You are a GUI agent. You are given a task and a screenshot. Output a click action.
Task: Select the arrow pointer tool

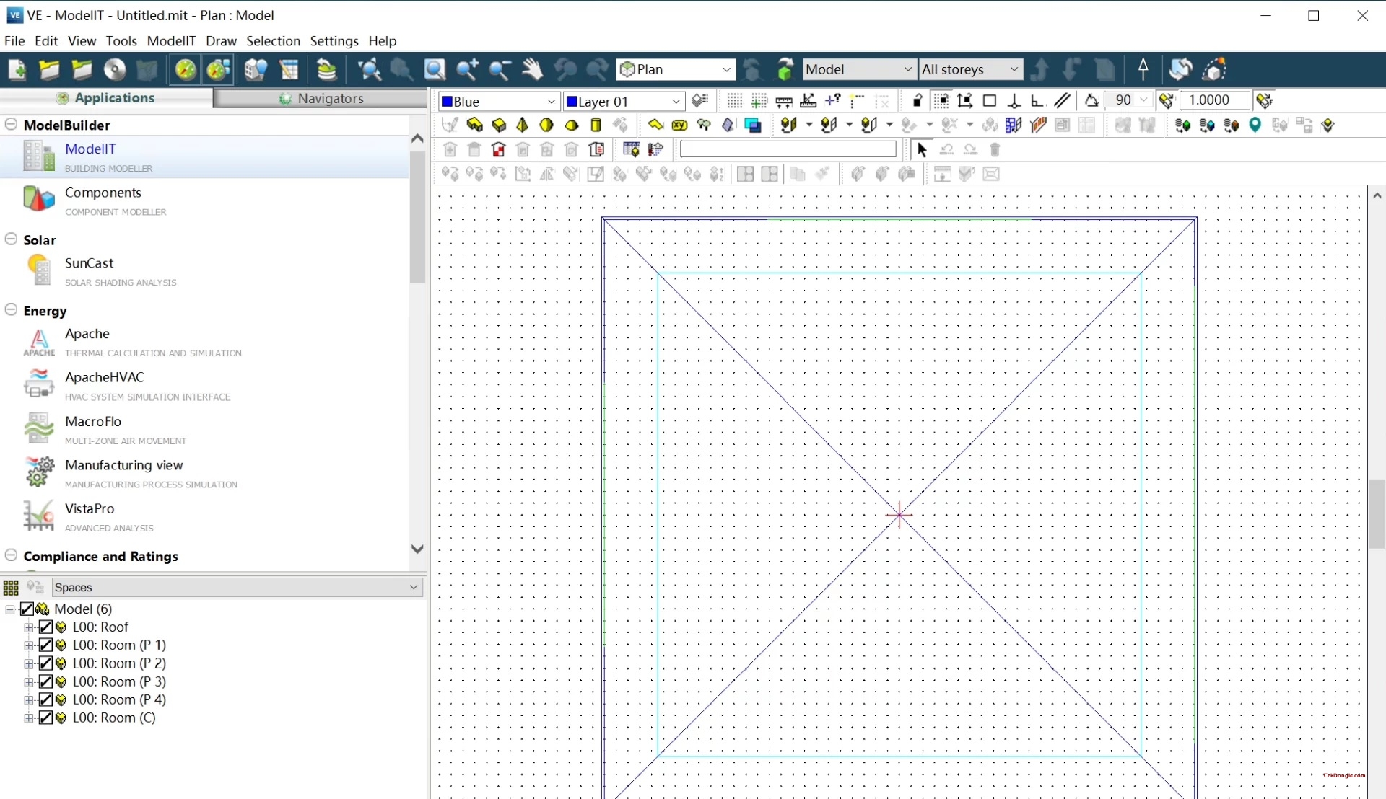(922, 150)
